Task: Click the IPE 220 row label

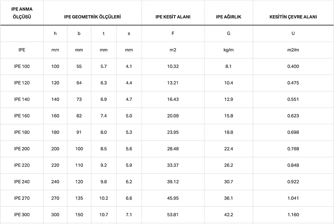Action: coord(22,165)
